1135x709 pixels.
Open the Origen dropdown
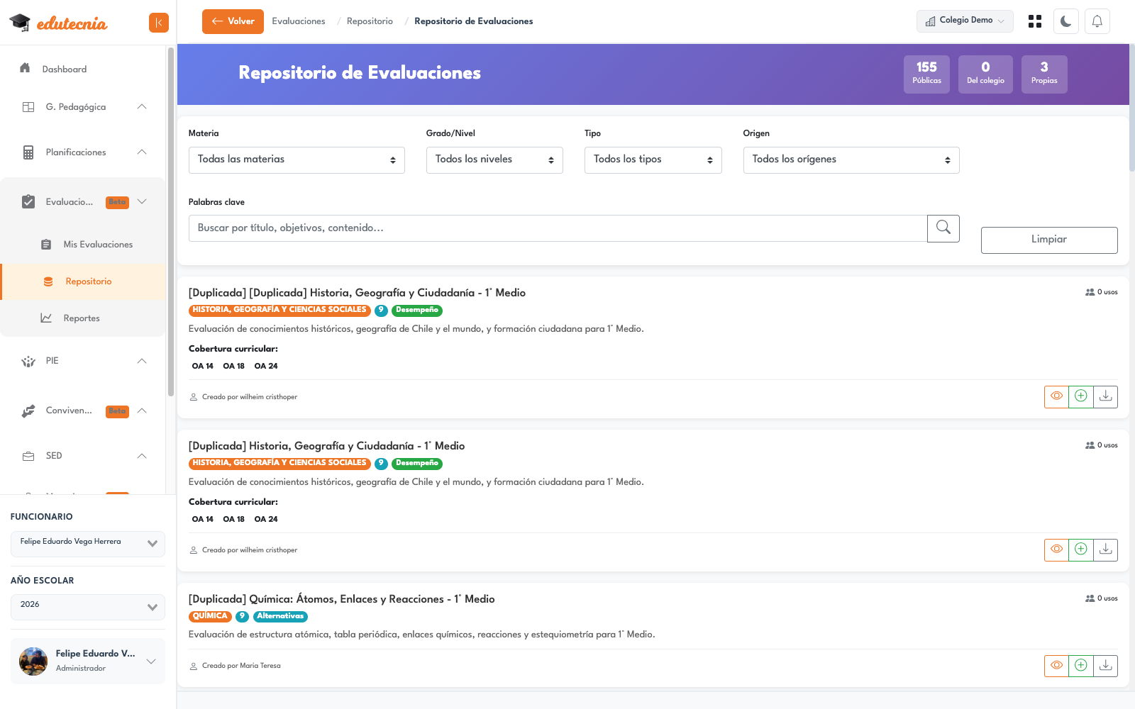[851, 160]
